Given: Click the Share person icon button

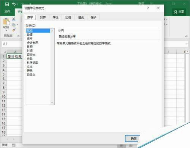Looking at the screenshot, I should (179, 12).
